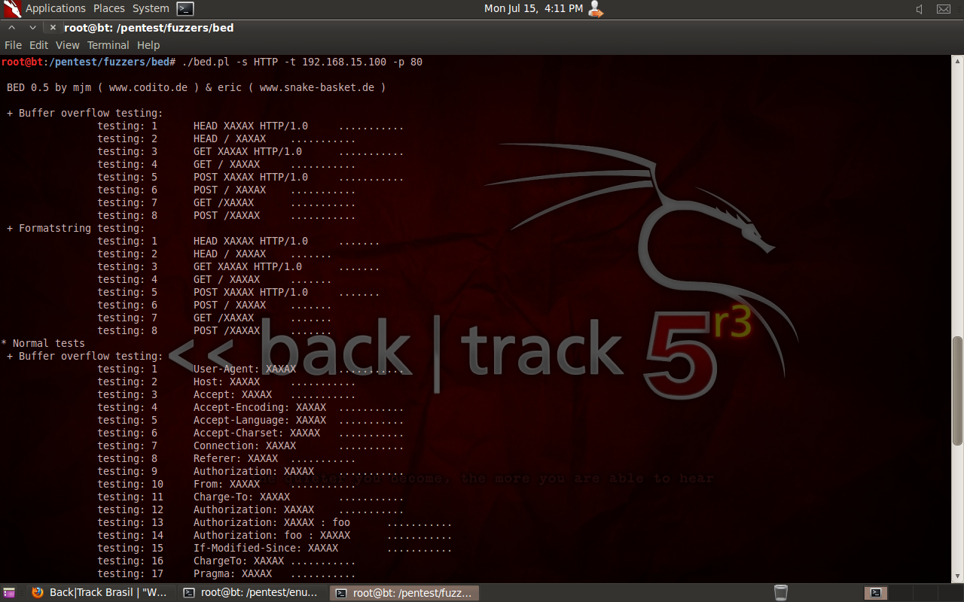The height and width of the screenshot is (602, 964).
Task: Open the Terminal menu item
Action: tap(108, 45)
